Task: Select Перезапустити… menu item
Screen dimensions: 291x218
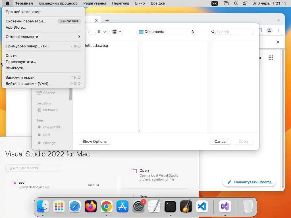Action: [x=43, y=62]
